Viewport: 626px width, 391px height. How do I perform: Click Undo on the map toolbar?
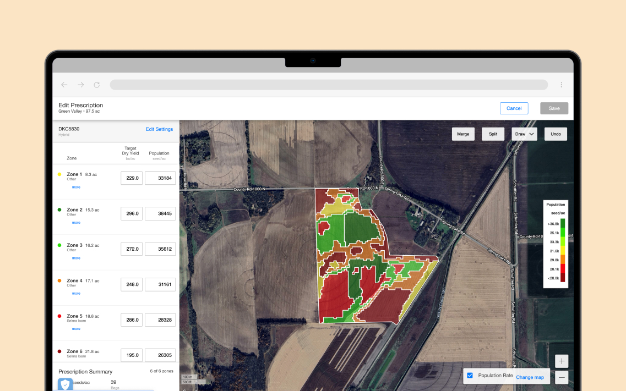coord(556,134)
